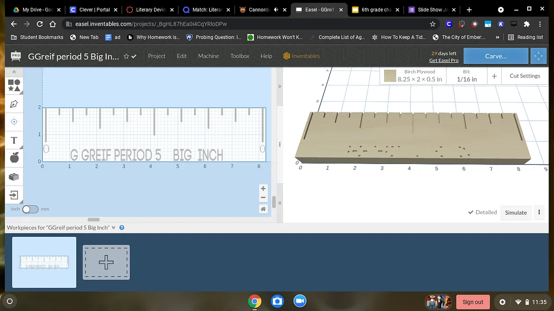The width and height of the screenshot is (554, 311).
Task: Star the project as favorite
Action: [126, 56]
